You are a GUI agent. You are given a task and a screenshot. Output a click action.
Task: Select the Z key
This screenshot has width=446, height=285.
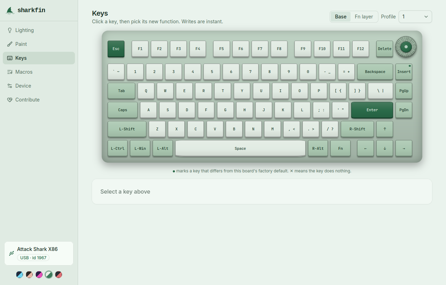click(x=157, y=129)
